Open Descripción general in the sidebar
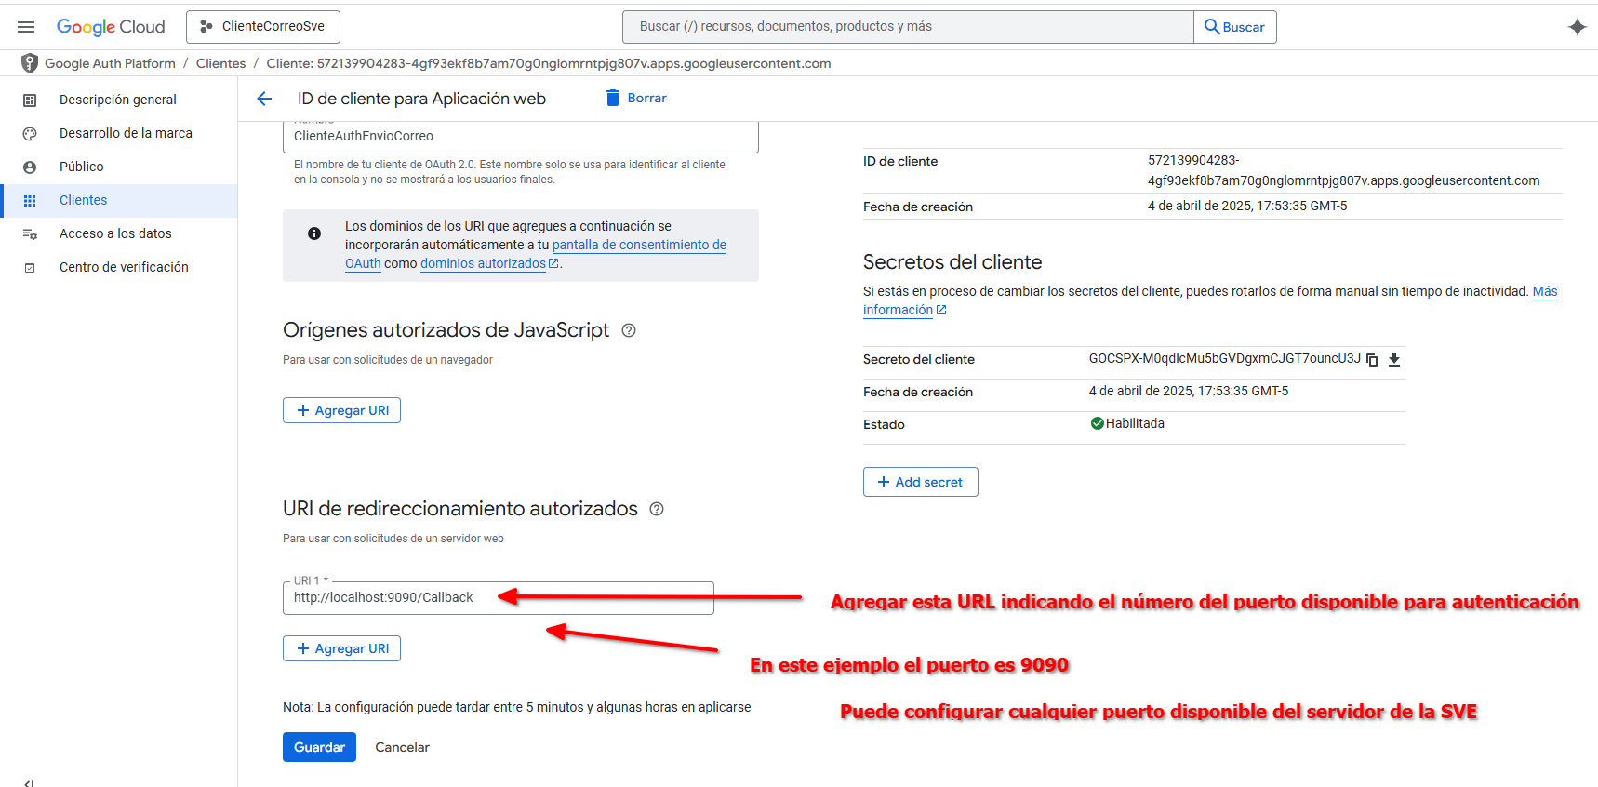 pos(117,100)
